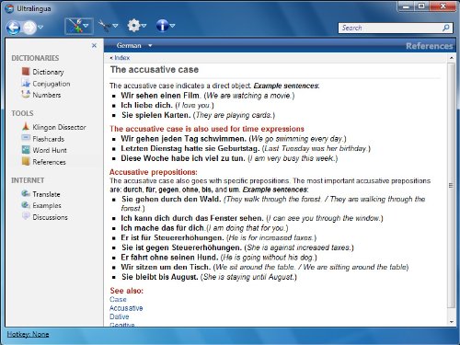Start the Word Hunt tool
The height and width of the screenshot is (345, 460).
coord(50,150)
